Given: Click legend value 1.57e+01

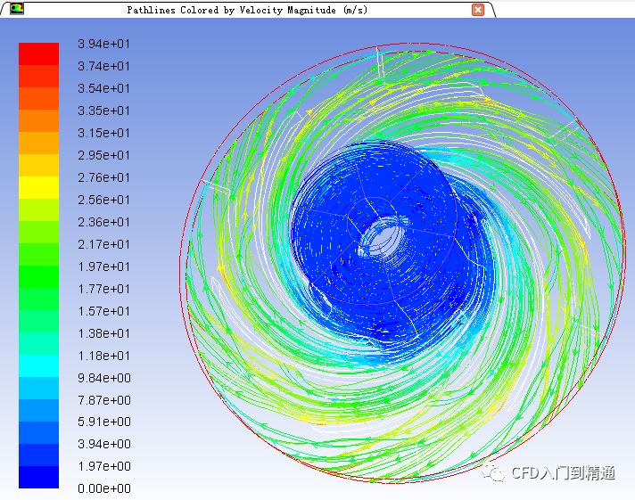Looking at the screenshot, I should click(x=103, y=311).
